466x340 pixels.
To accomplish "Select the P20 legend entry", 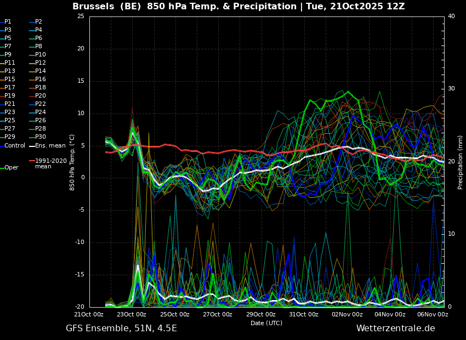I will [41, 96].
